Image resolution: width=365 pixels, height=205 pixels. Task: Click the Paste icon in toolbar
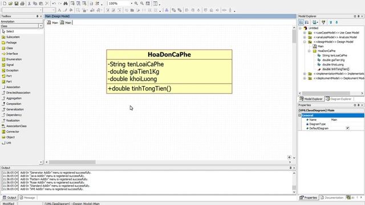coord(41,3)
